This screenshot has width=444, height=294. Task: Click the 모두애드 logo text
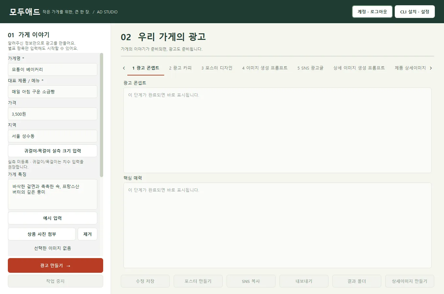click(x=24, y=12)
